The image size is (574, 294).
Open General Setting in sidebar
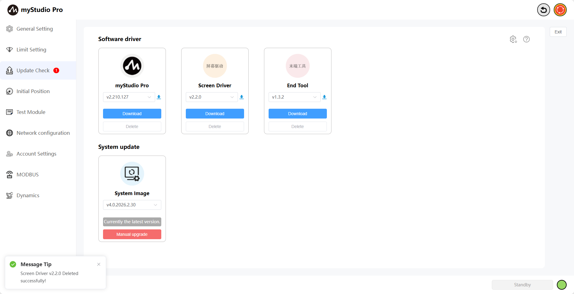34,29
